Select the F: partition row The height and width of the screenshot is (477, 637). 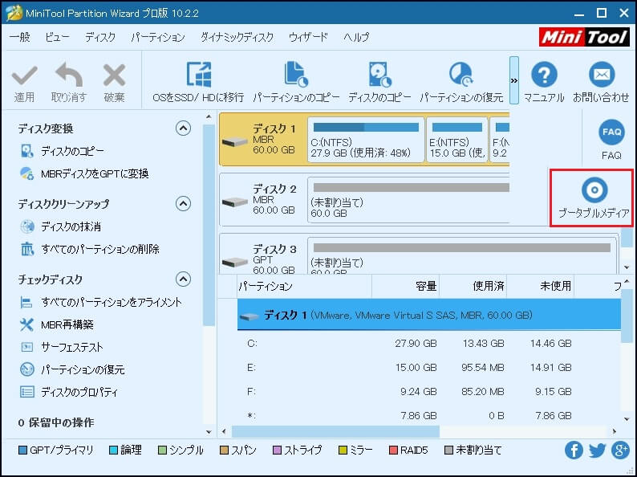pos(429,392)
